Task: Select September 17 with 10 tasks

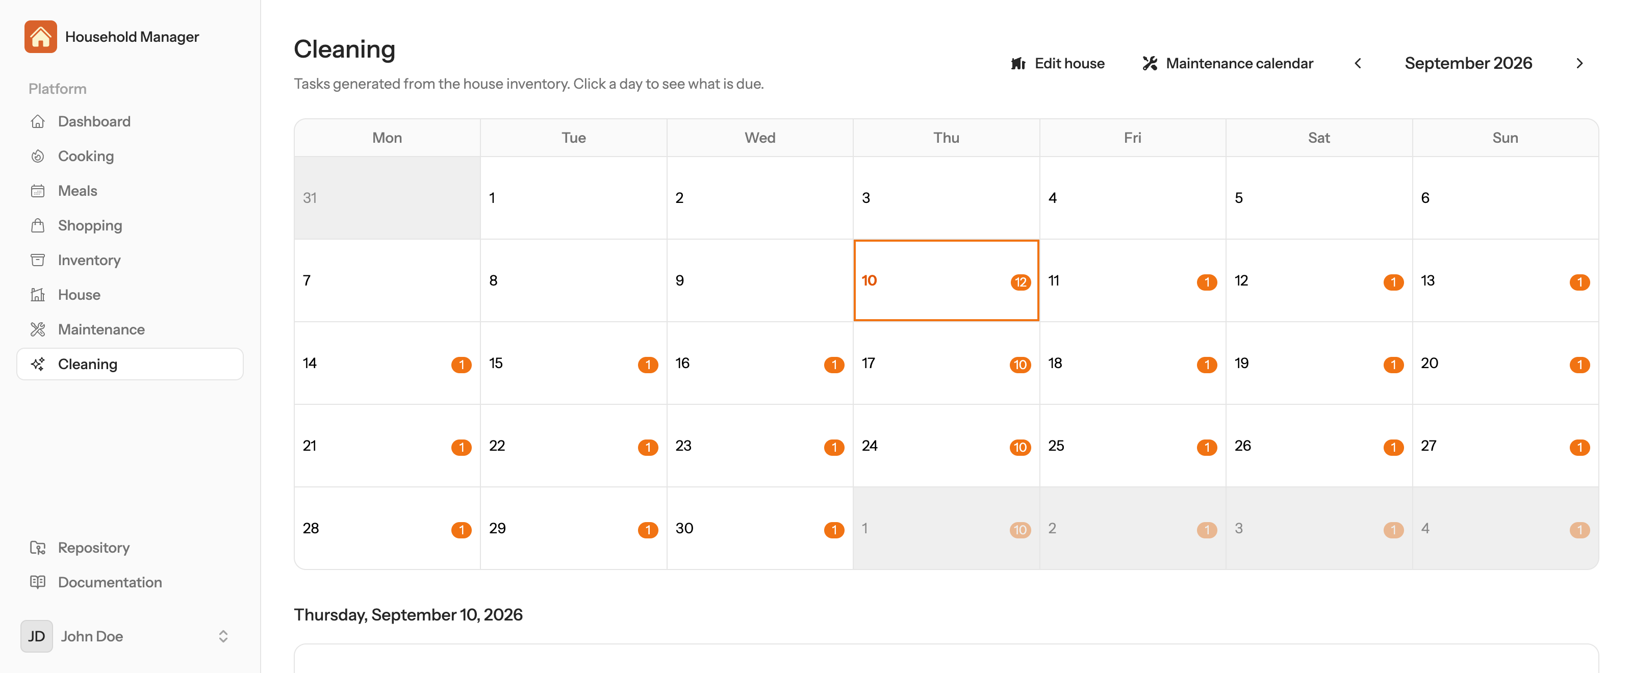Action: click(x=946, y=363)
